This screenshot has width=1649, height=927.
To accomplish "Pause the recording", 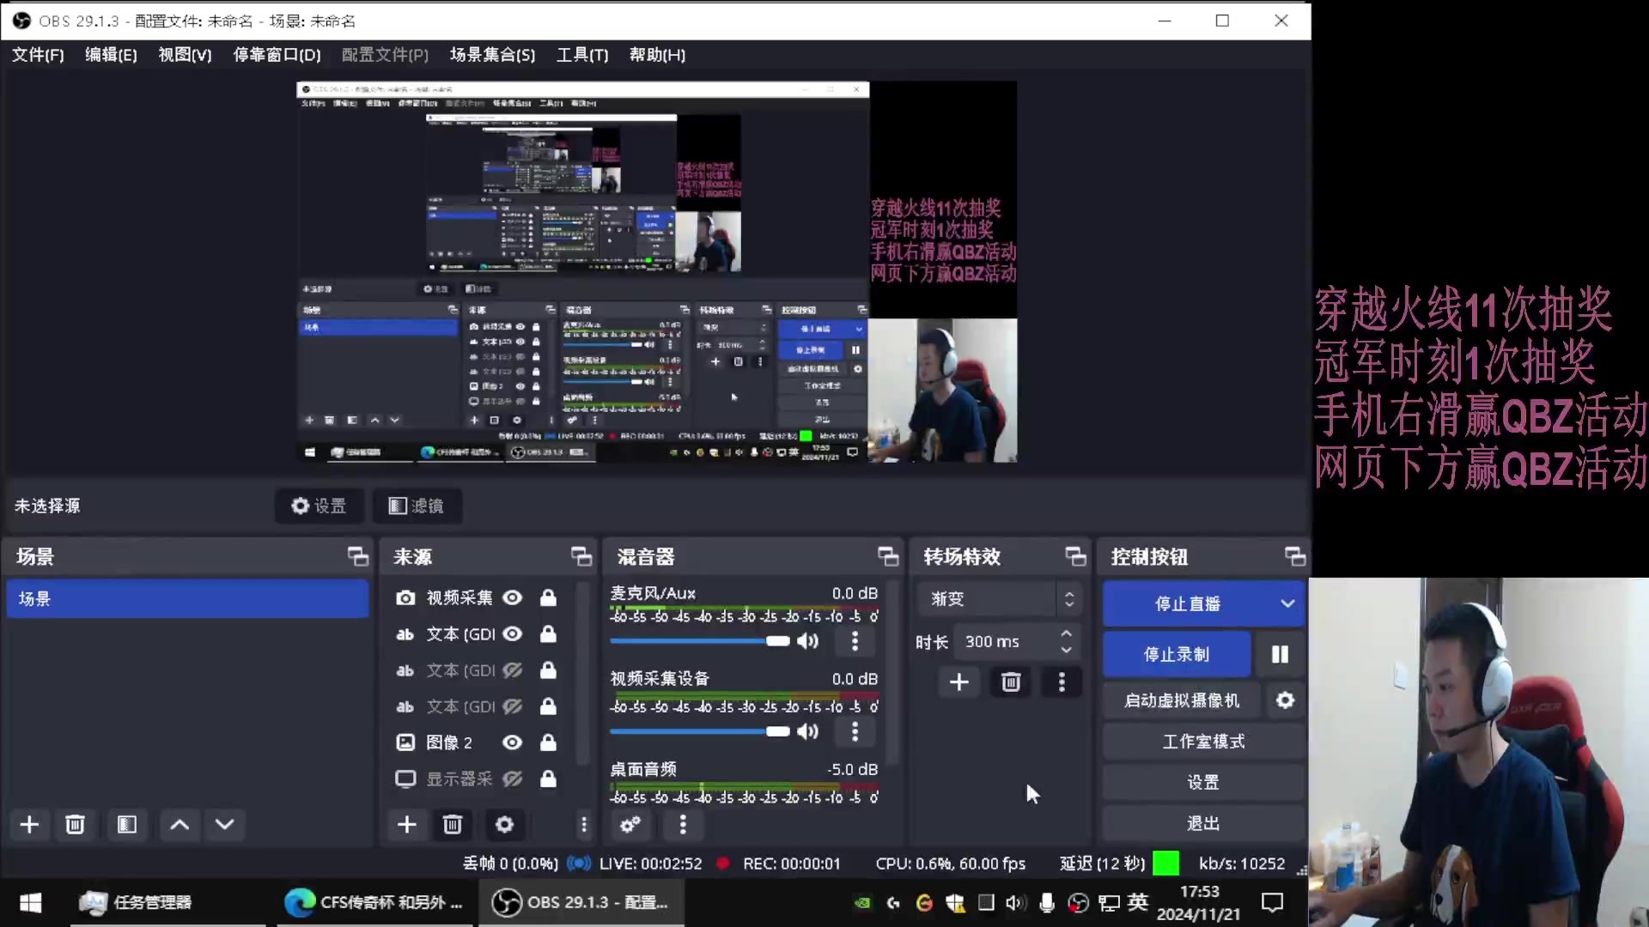I will coord(1280,654).
